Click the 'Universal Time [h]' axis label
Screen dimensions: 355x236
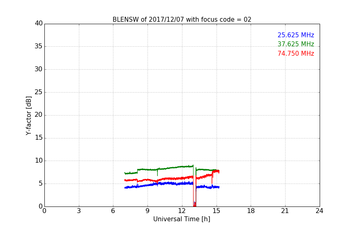click(x=182, y=219)
